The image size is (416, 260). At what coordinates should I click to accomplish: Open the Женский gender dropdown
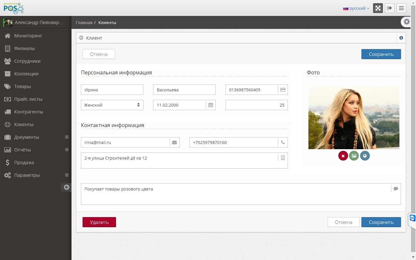[112, 105]
